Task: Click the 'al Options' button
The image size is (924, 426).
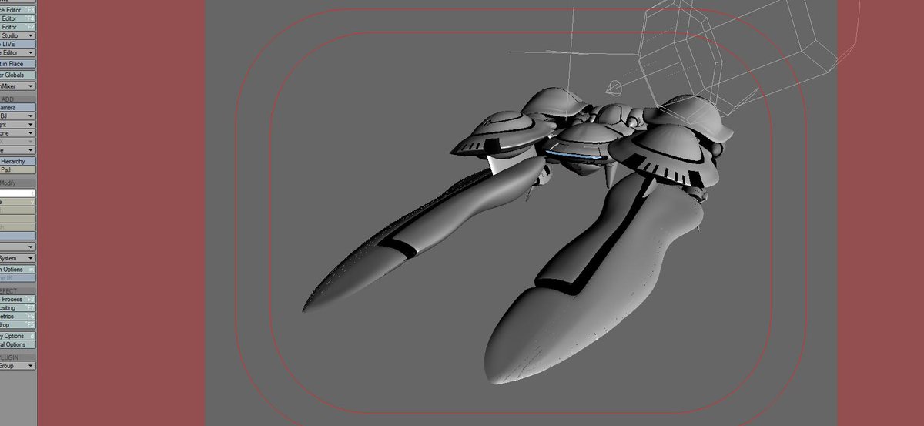Action: (x=17, y=344)
